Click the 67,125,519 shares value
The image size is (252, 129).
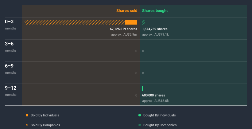123,29
